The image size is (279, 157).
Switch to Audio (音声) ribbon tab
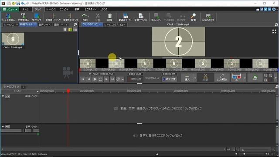[77, 9]
